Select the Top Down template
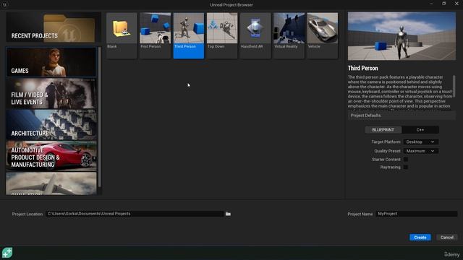Viewport: 463px width, 260px height. (x=222, y=35)
